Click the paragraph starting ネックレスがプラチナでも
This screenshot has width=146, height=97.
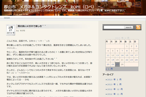coord(49,85)
